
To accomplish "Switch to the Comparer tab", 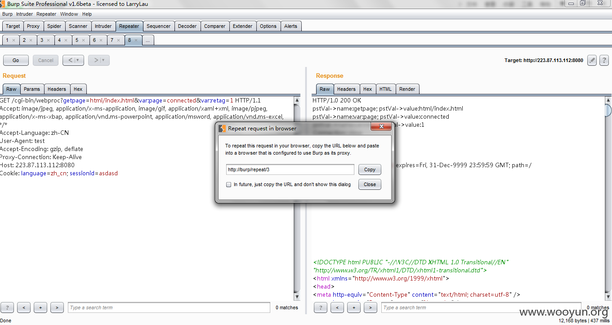I will click(215, 26).
